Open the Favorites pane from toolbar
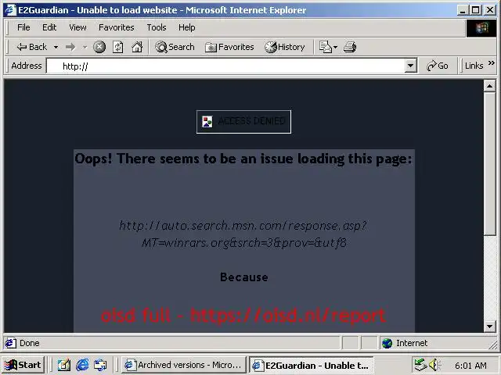 click(x=229, y=47)
